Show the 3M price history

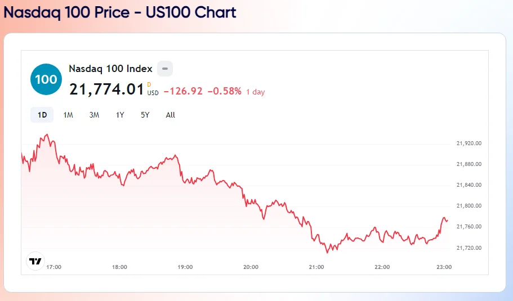coord(94,115)
